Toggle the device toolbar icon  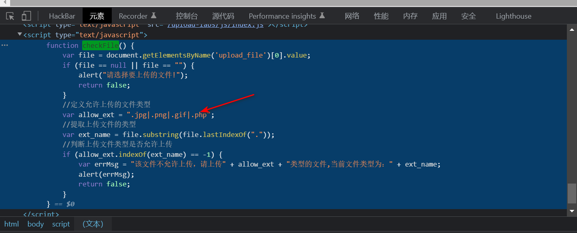point(26,16)
